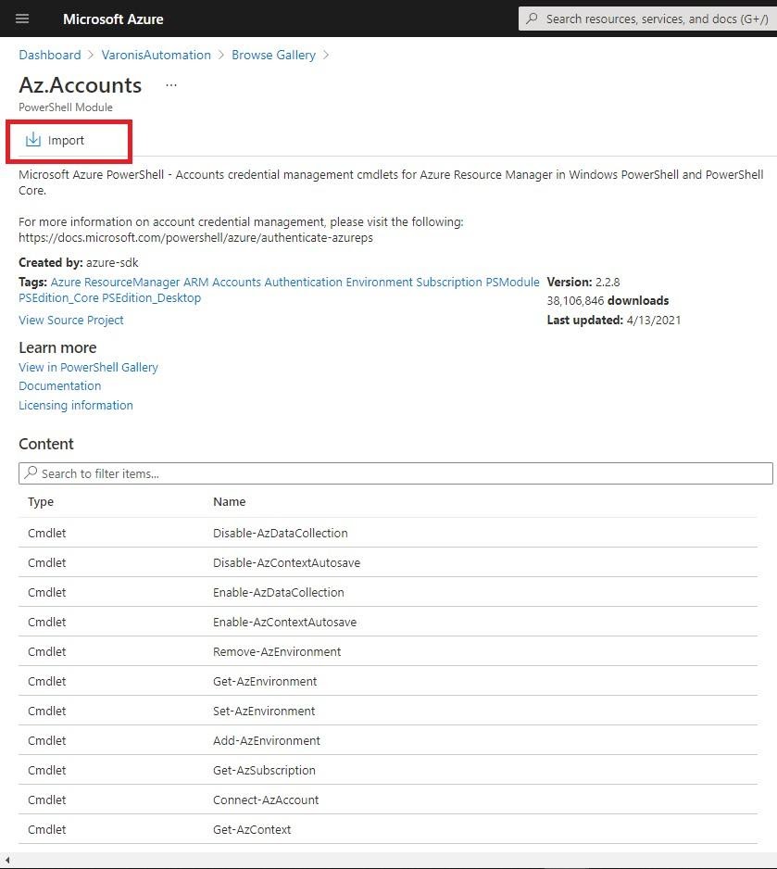Click the 38,106,846 downloads text

[x=608, y=300]
